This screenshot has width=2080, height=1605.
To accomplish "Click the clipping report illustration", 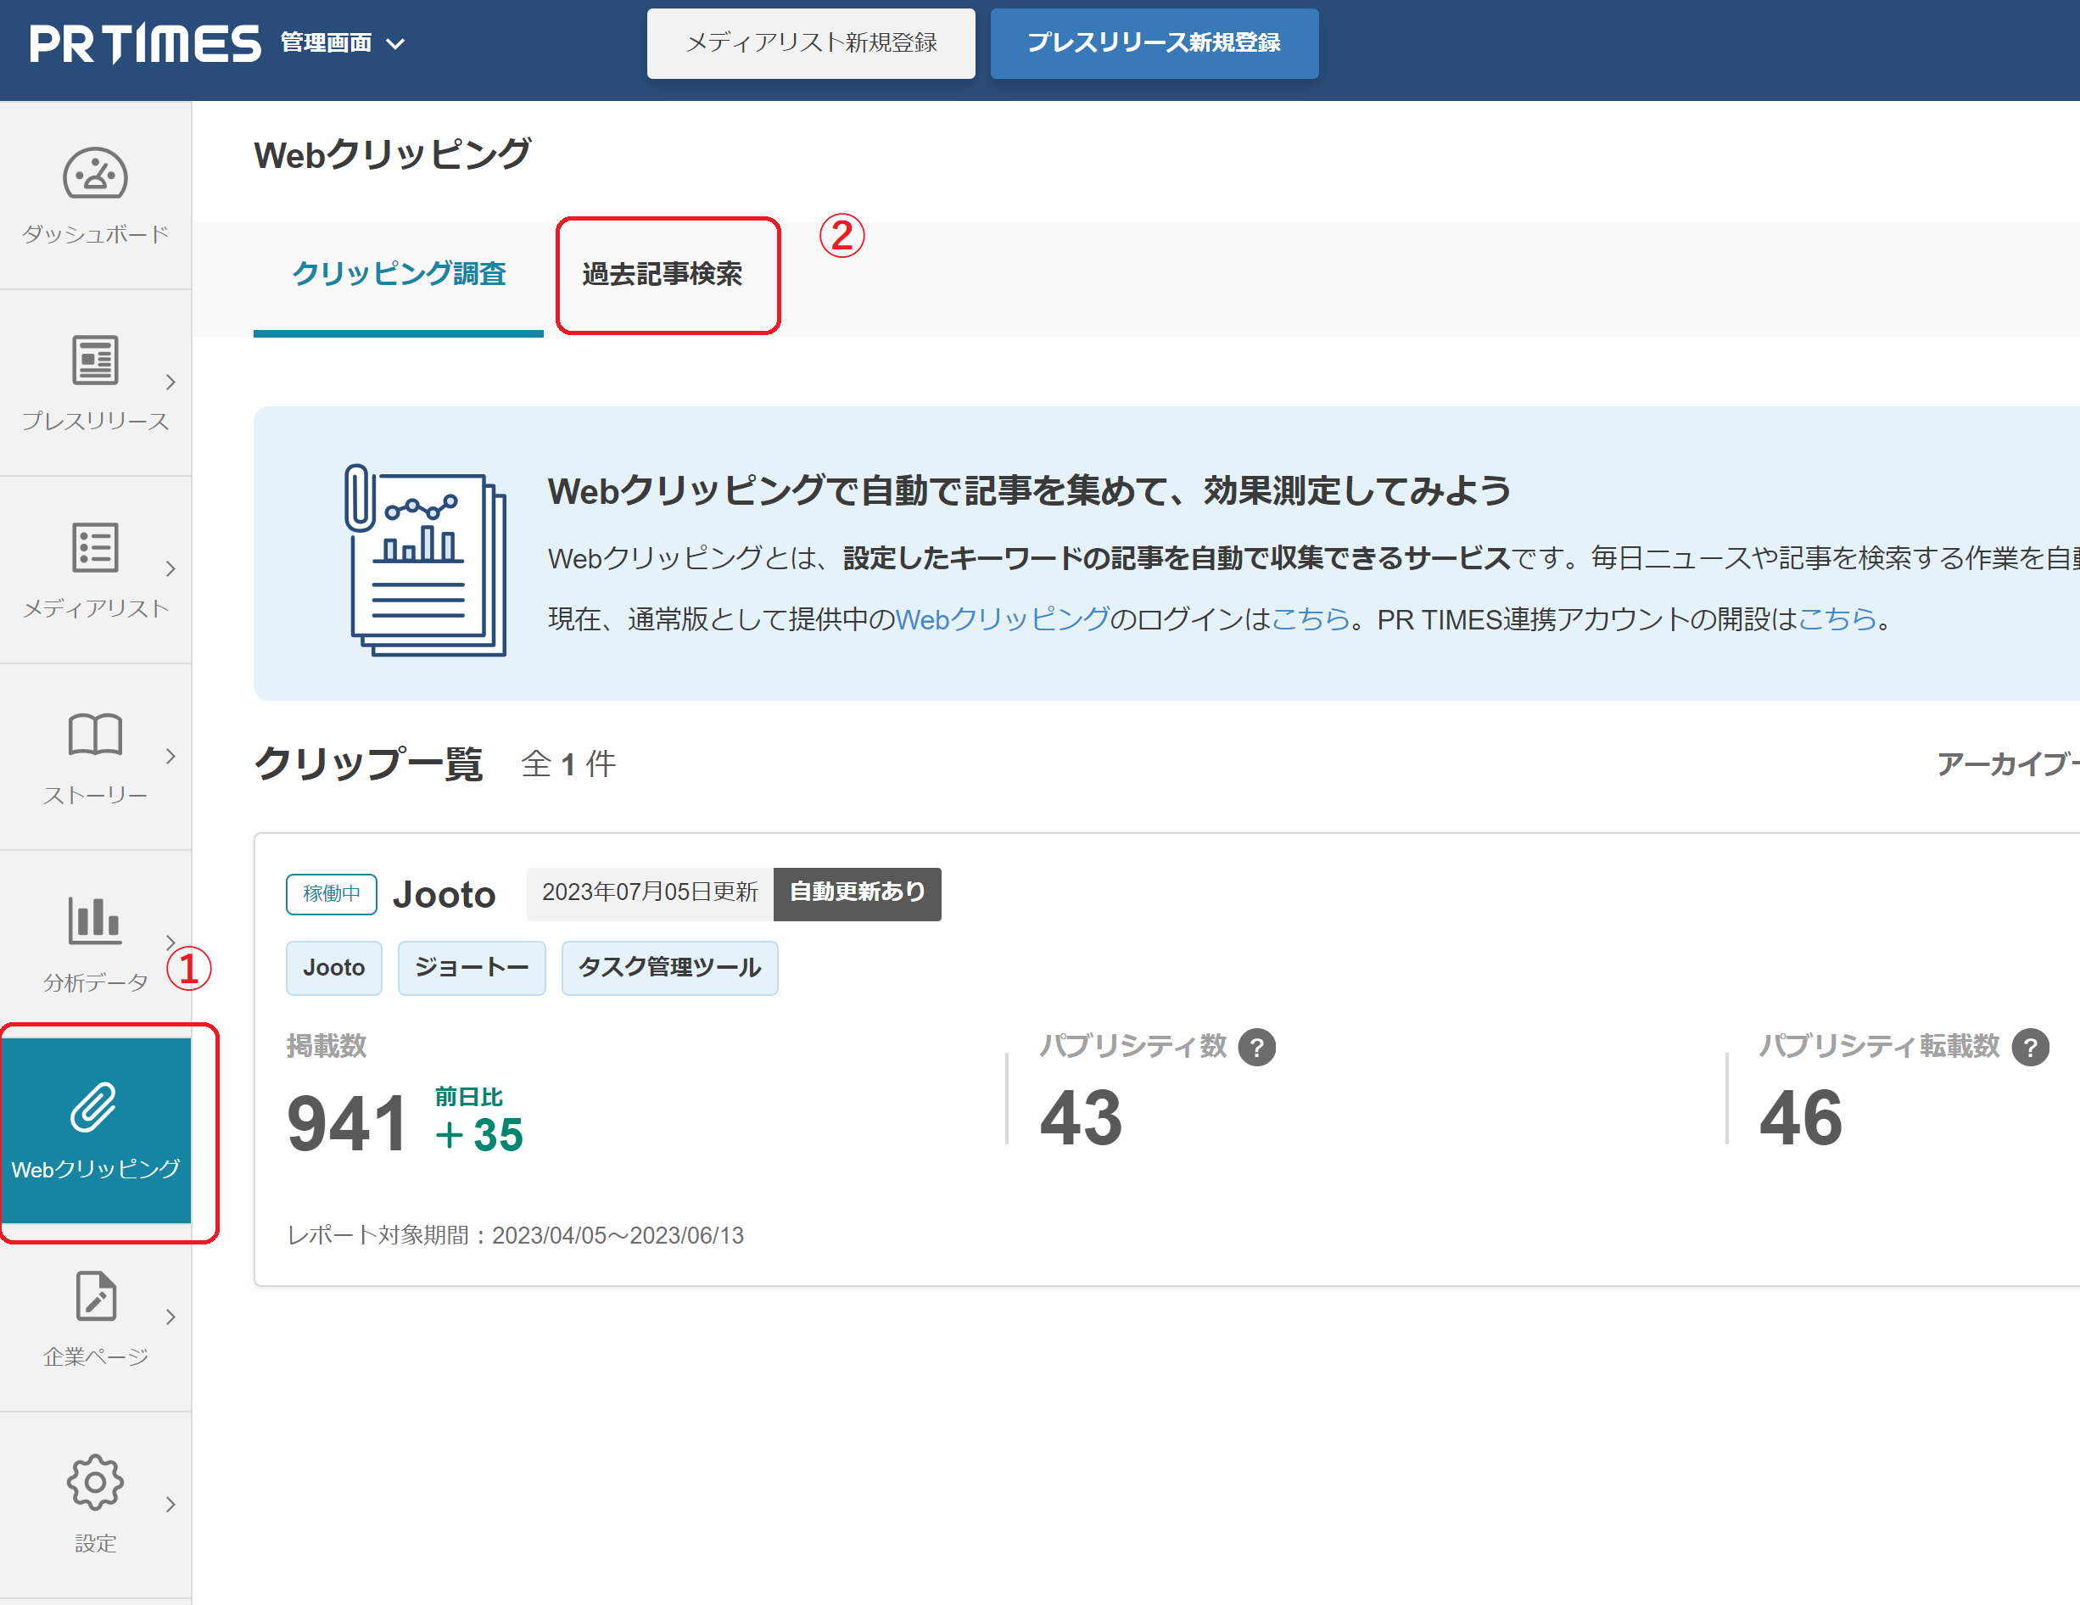I will pyautogui.click(x=425, y=559).
